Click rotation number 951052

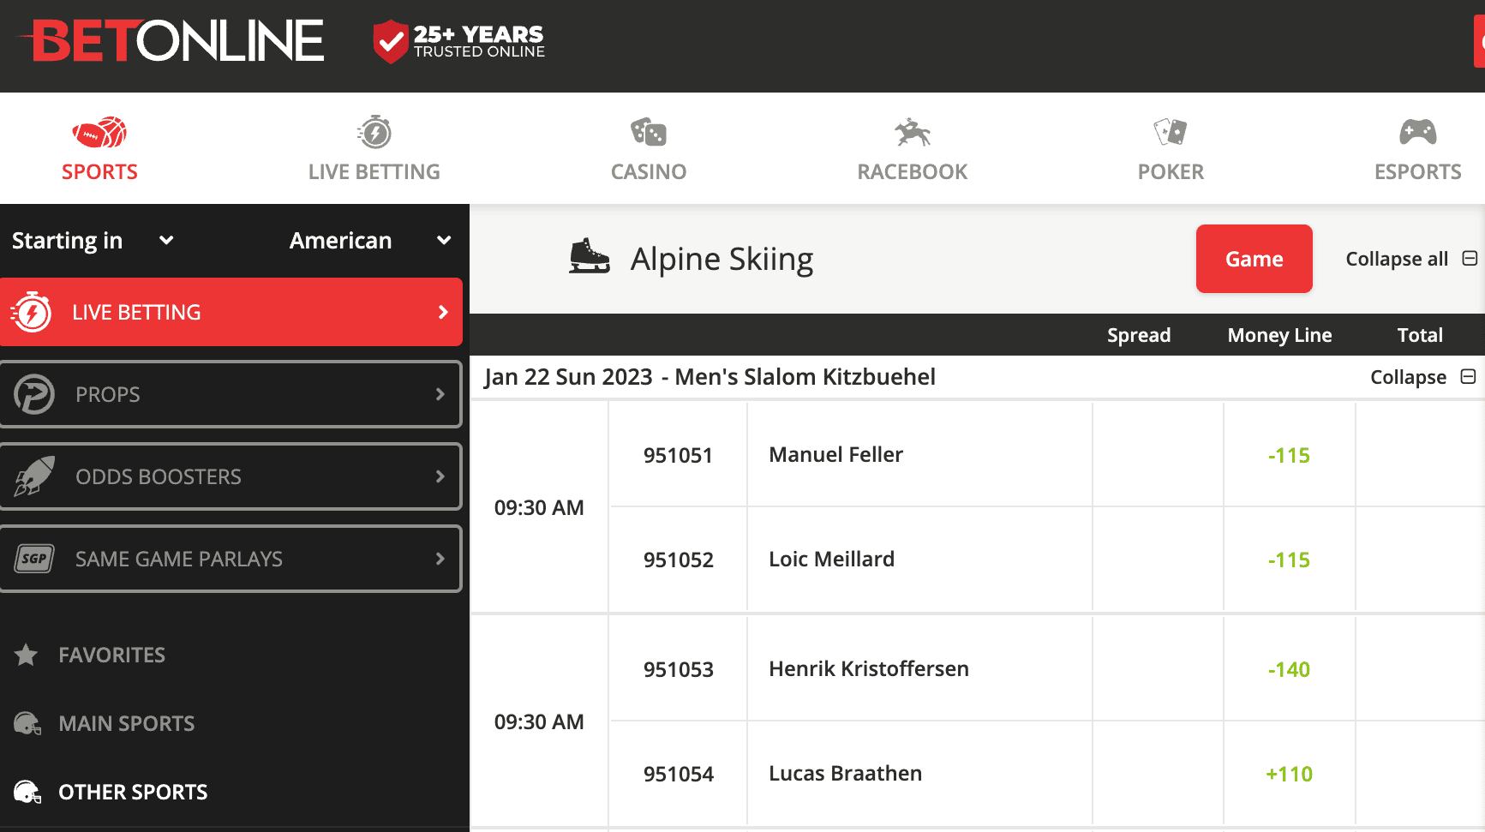click(x=679, y=560)
